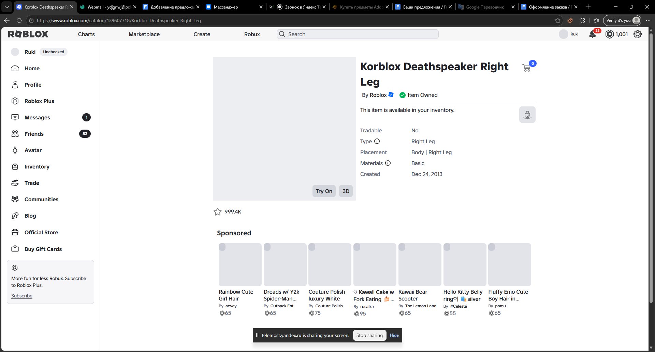655x352 pixels.
Task: Click the Blog sidebar icon
Action: point(15,216)
